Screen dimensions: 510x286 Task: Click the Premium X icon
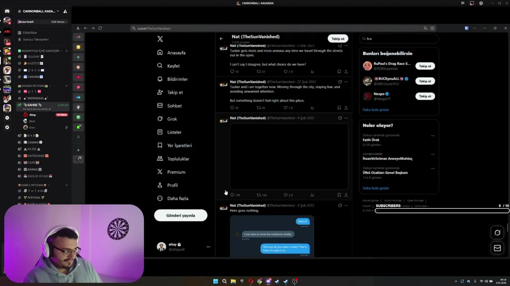point(160,172)
